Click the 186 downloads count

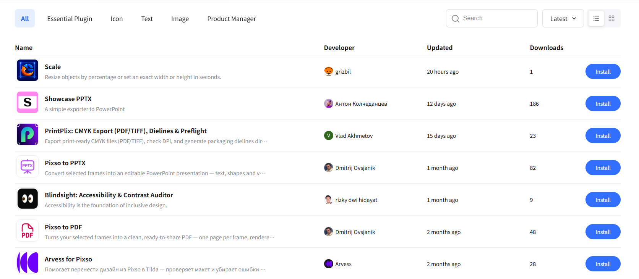(534, 104)
